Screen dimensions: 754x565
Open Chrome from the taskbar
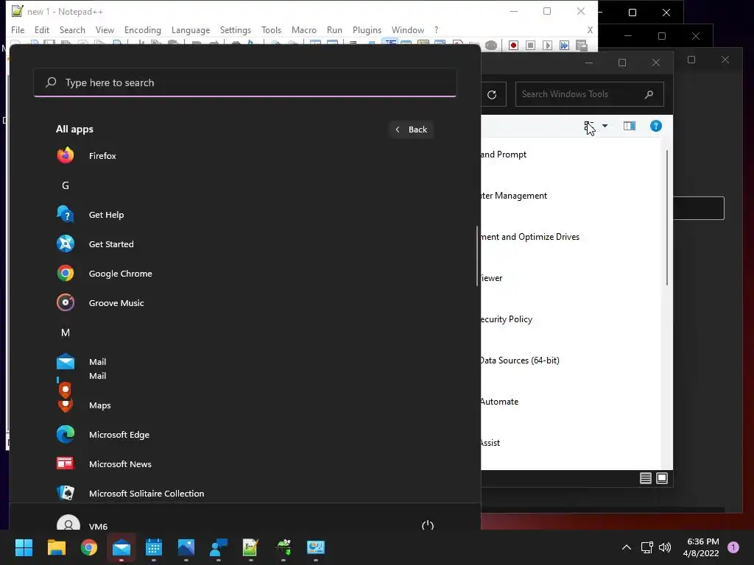[89, 547]
